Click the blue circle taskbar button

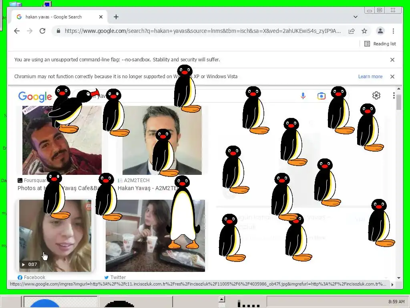click(61, 302)
